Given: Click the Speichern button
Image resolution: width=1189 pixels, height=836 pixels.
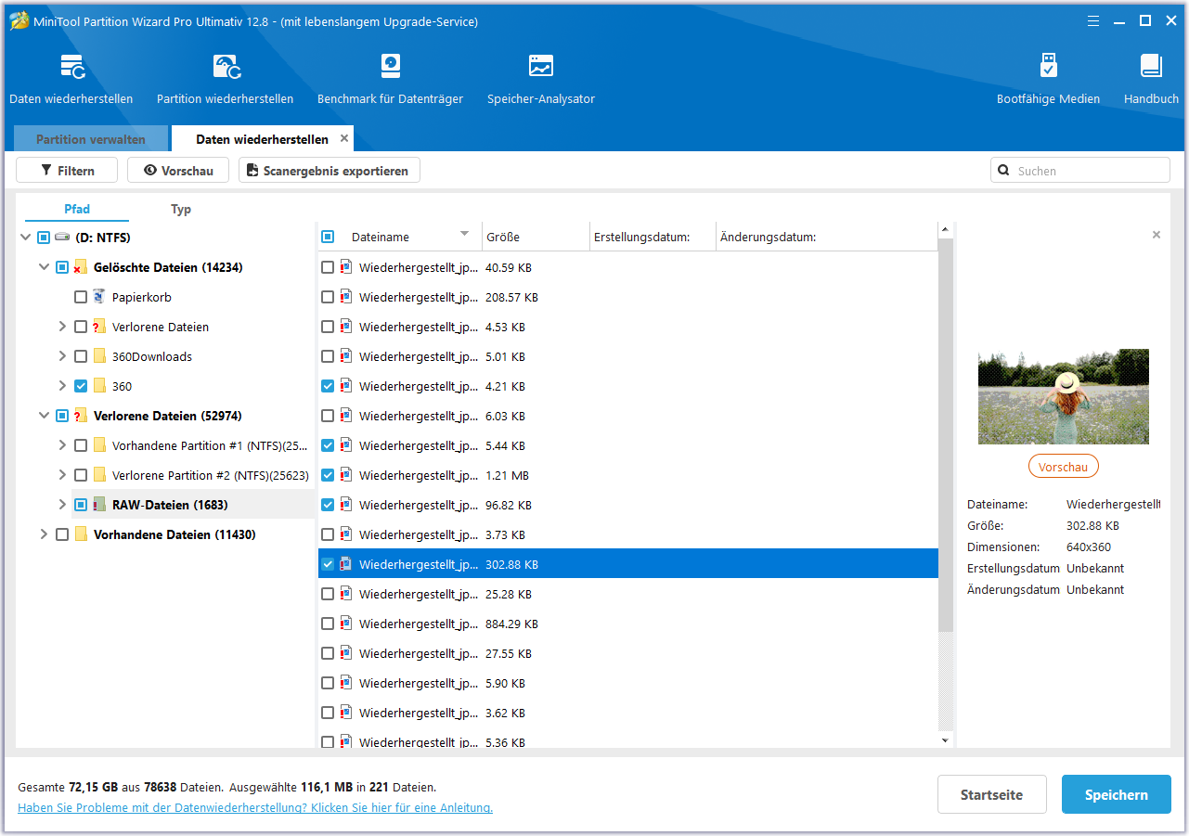Looking at the screenshot, I should [x=1117, y=794].
